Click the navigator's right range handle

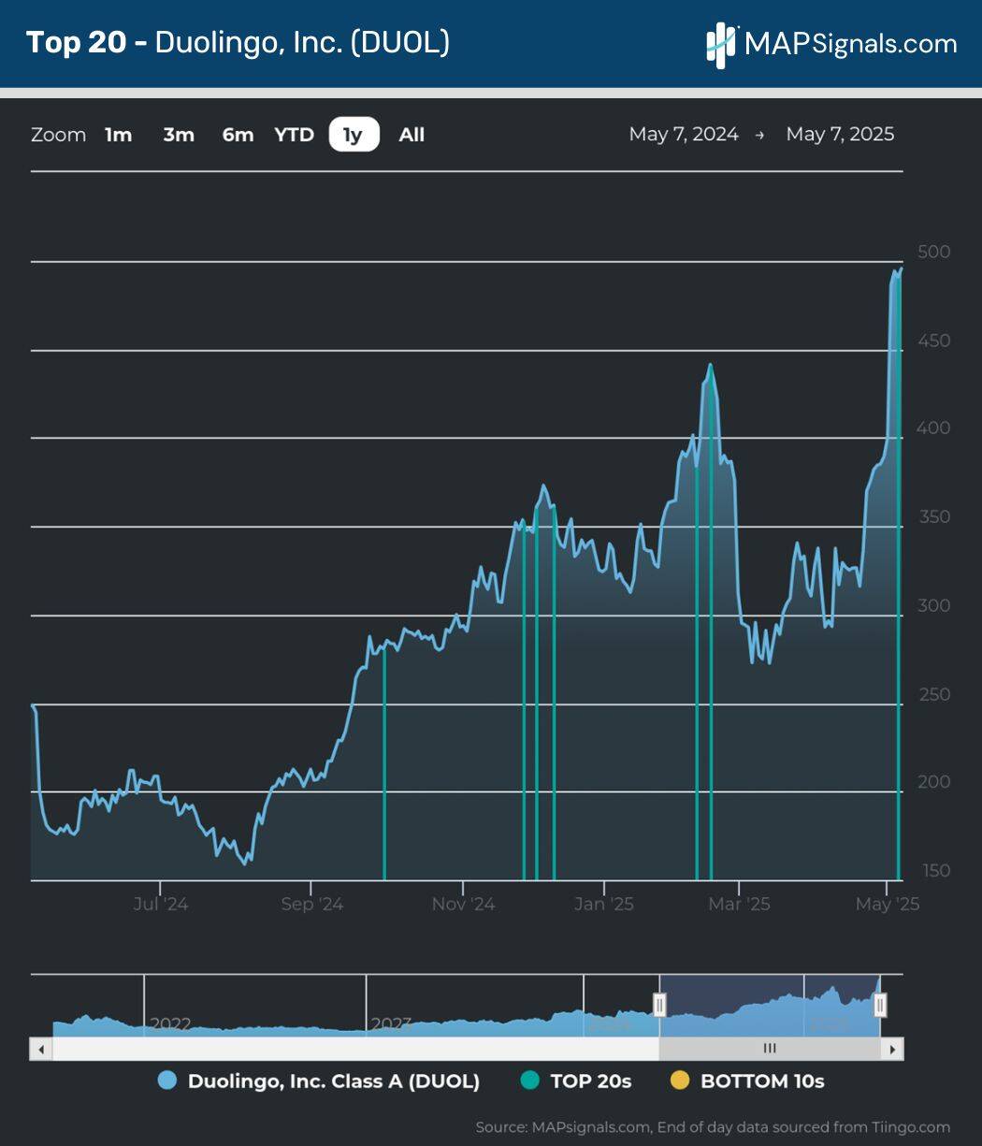coord(880,1006)
